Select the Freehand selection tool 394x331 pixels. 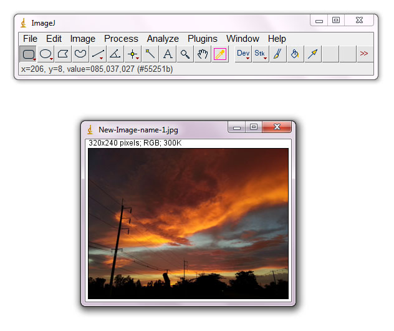pos(80,54)
